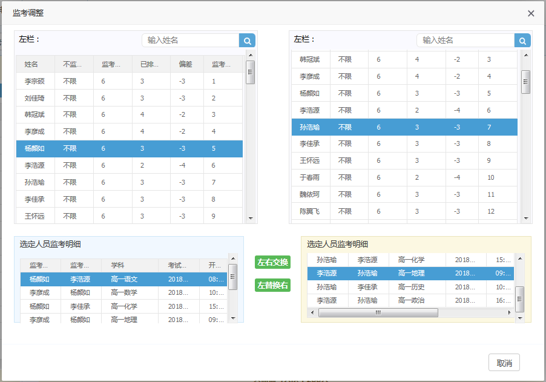Select 高一化学 row in left detail list
Viewport: 546px width, 382px height.
(x=123, y=306)
